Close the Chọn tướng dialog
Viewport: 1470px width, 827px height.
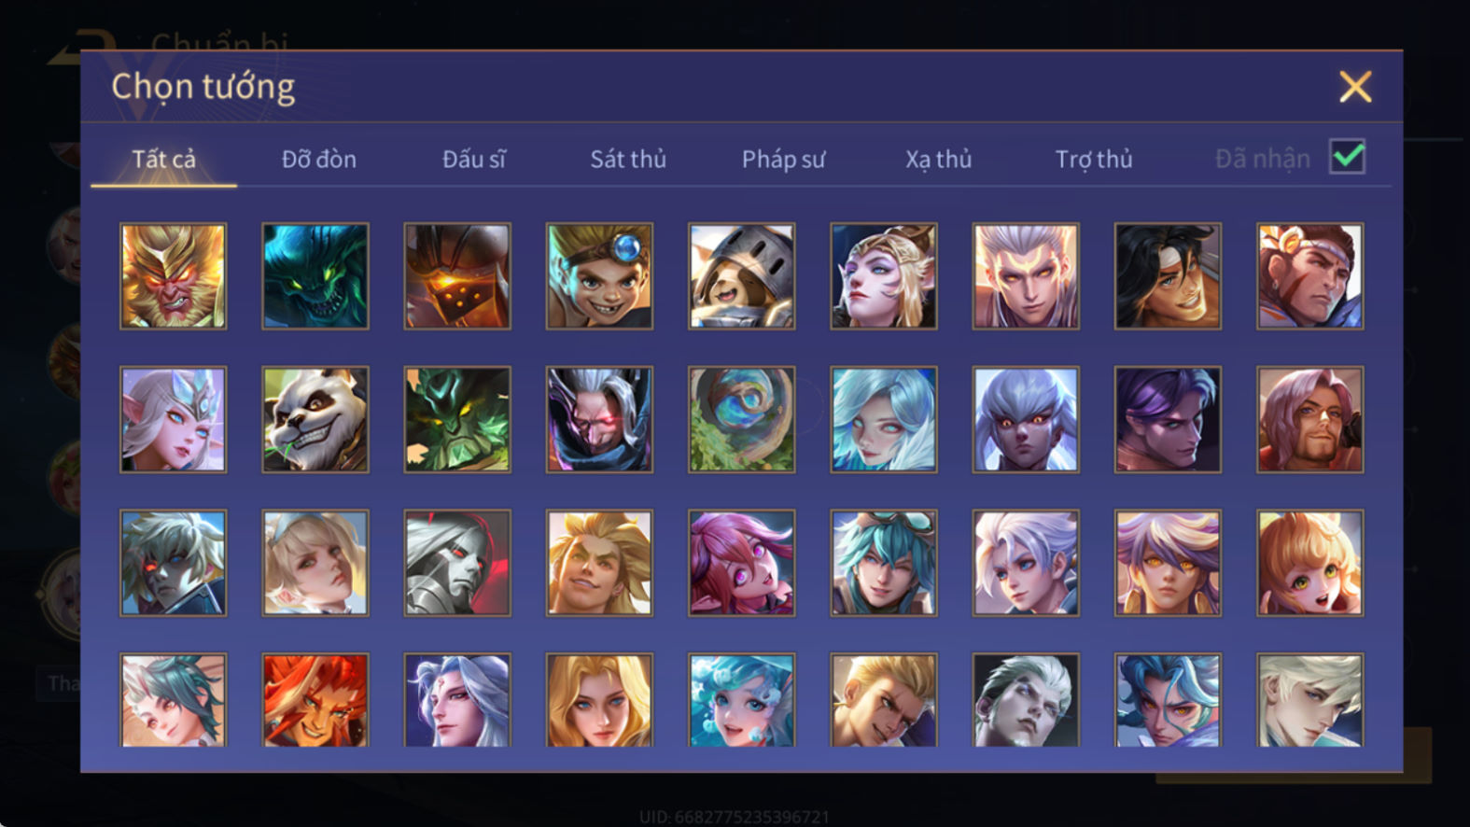tap(1355, 87)
